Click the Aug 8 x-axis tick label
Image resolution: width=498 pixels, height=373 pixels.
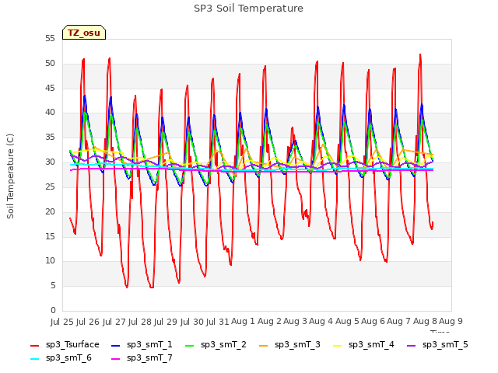(x=425, y=322)
